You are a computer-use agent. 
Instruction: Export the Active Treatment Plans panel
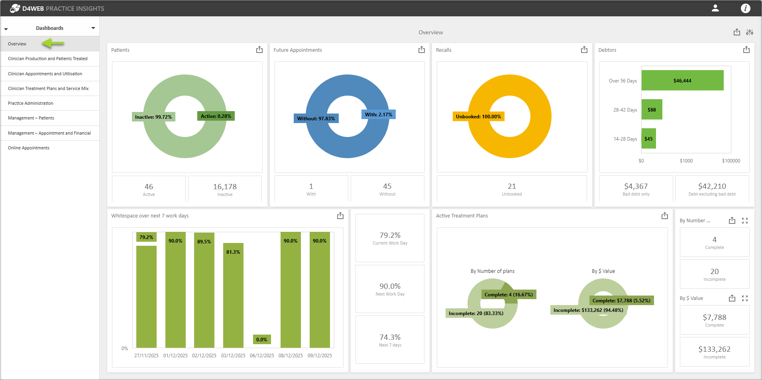point(665,216)
